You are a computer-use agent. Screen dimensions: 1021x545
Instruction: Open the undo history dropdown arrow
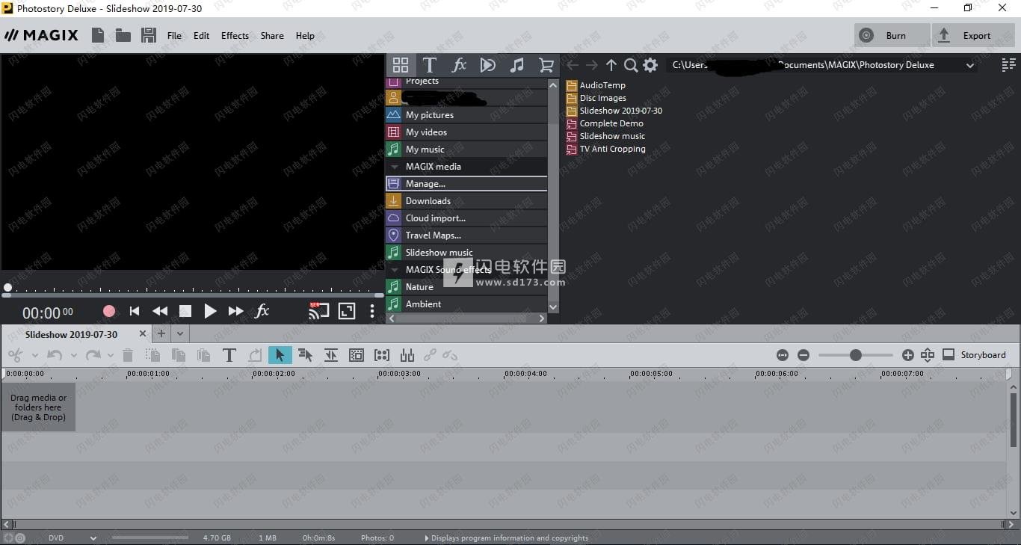[73, 355]
